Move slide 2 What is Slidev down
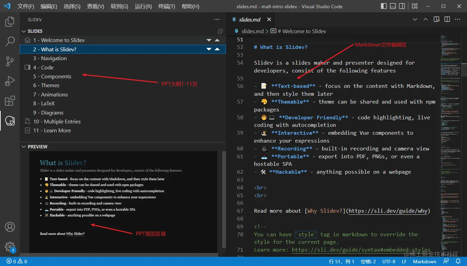Image resolution: width=467 pixels, height=266 pixels. (x=209, y=49)
